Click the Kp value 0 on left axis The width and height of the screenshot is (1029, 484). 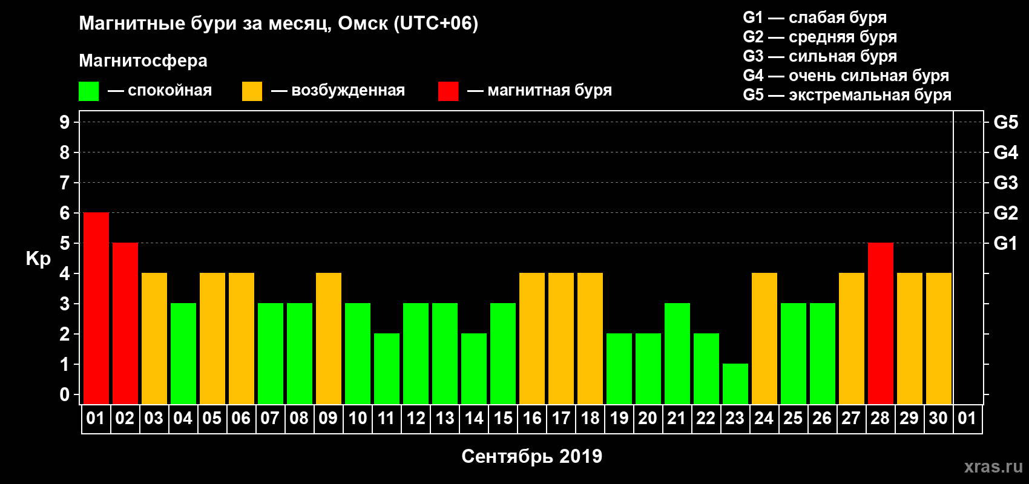tap(65, 394)
